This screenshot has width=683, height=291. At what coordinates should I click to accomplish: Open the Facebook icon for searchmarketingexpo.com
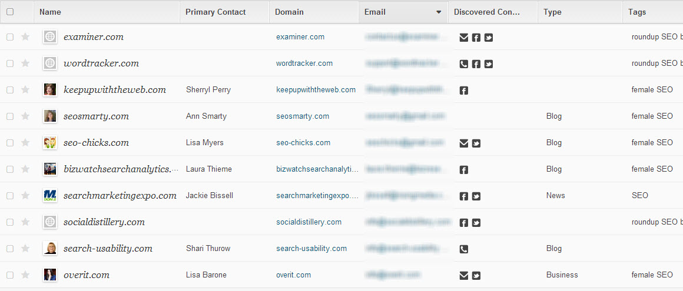pyautogui.click(x=464, y=196)
